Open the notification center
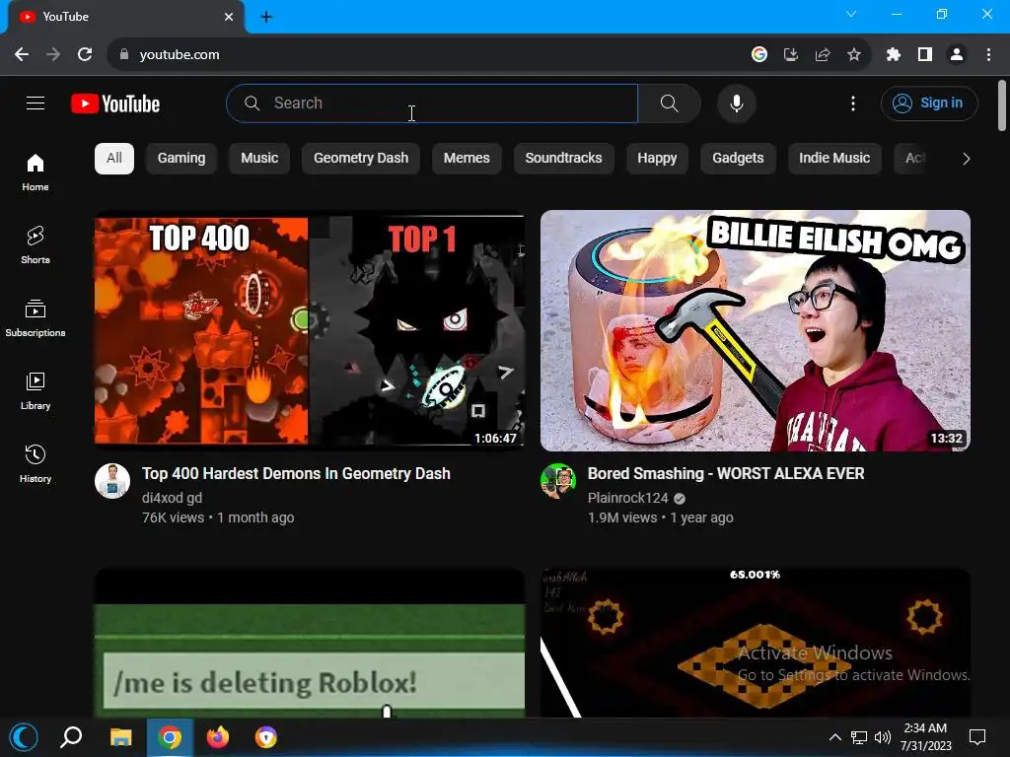The height and width of the screenshot is (757, 1010). tap(977, 737)
